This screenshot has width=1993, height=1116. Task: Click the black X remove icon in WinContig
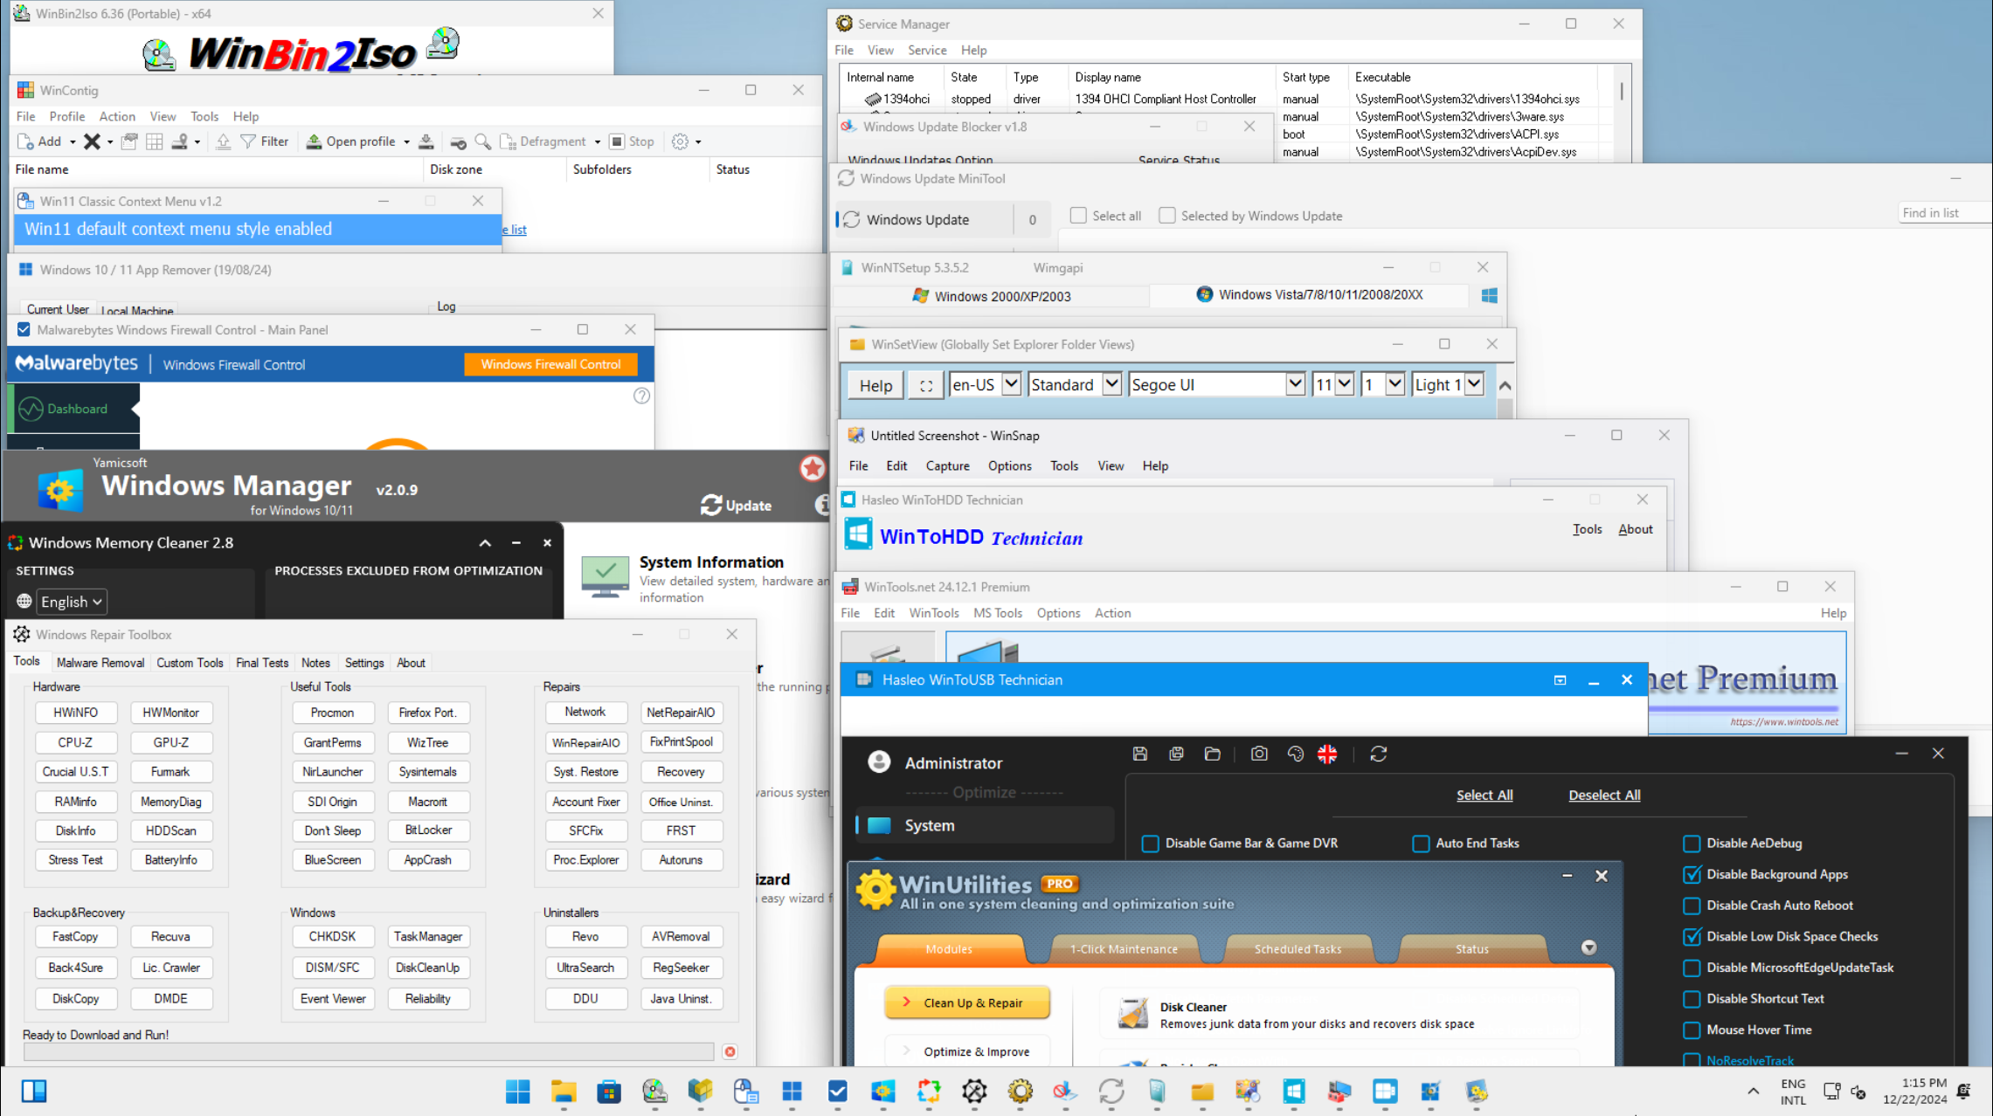(x=92, y=141)
